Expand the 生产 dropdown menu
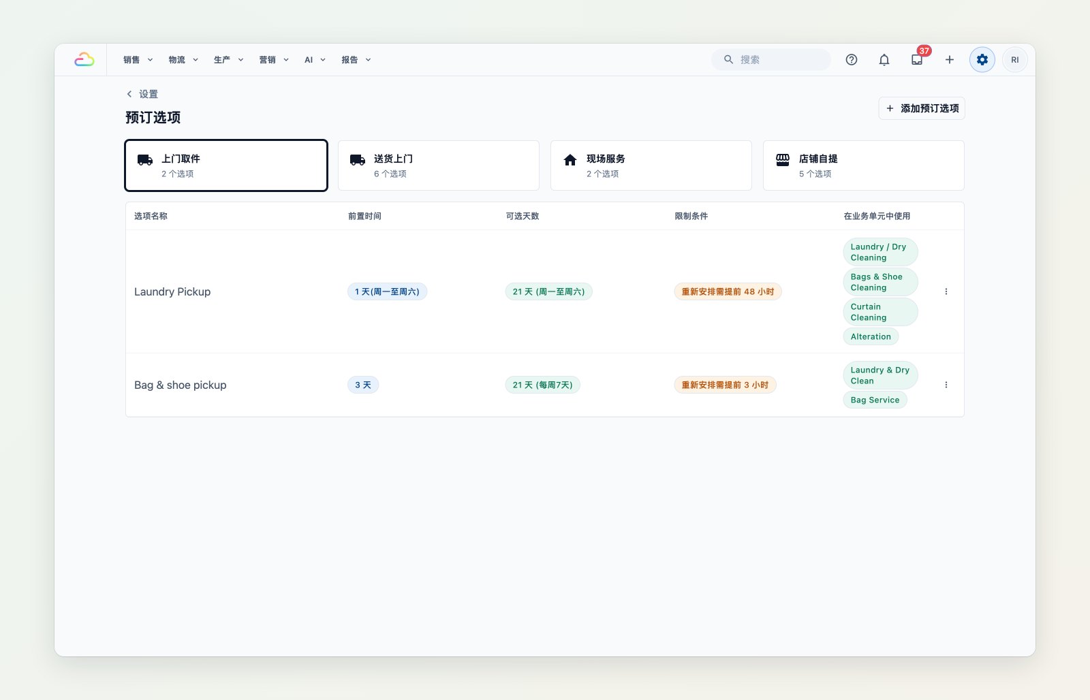The width and height of the screenshot is (1090, 700). click(x=228, y=60)
